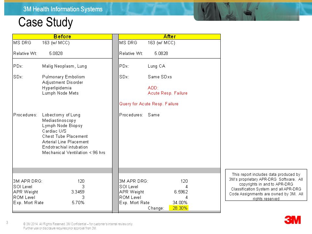Screen dimensions: 312x234
Task: Click Before Exp. Mort Rate 5.70%
Action: pyautogui.click(x=78, y=203)
